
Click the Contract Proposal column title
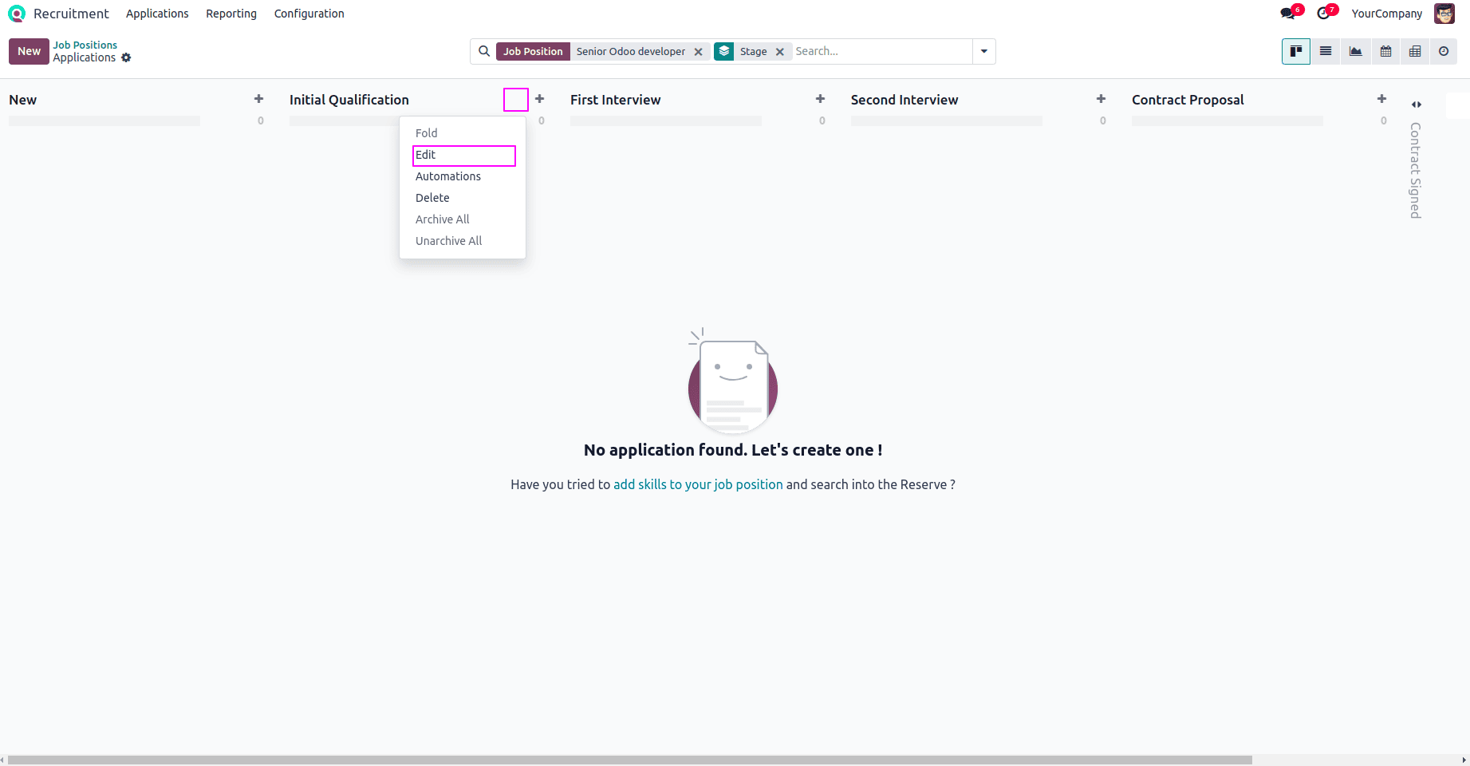point(1188,100)
